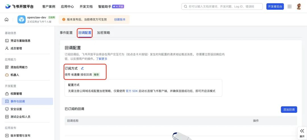Click the 配置方式 heading
Viewport: 307px width, 140px height.
(x=74, y=85)
